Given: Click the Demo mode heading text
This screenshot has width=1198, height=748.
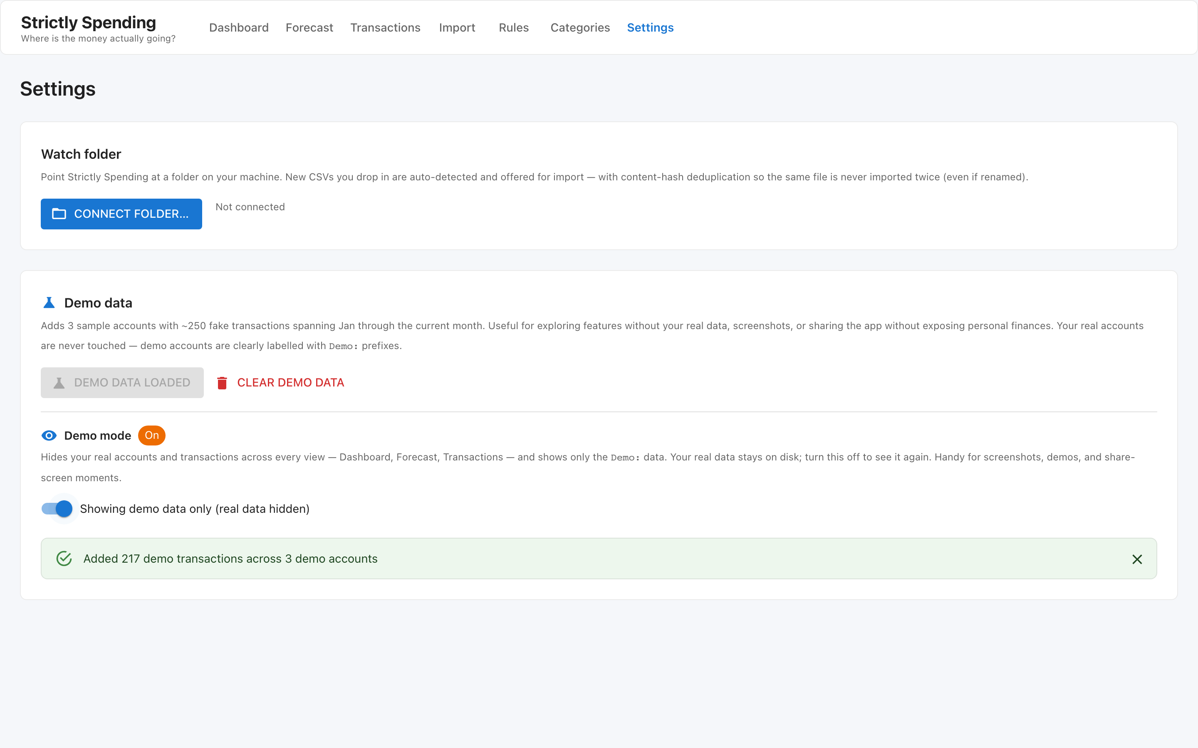Looking at the screenshot, I should tap(97, 436).
